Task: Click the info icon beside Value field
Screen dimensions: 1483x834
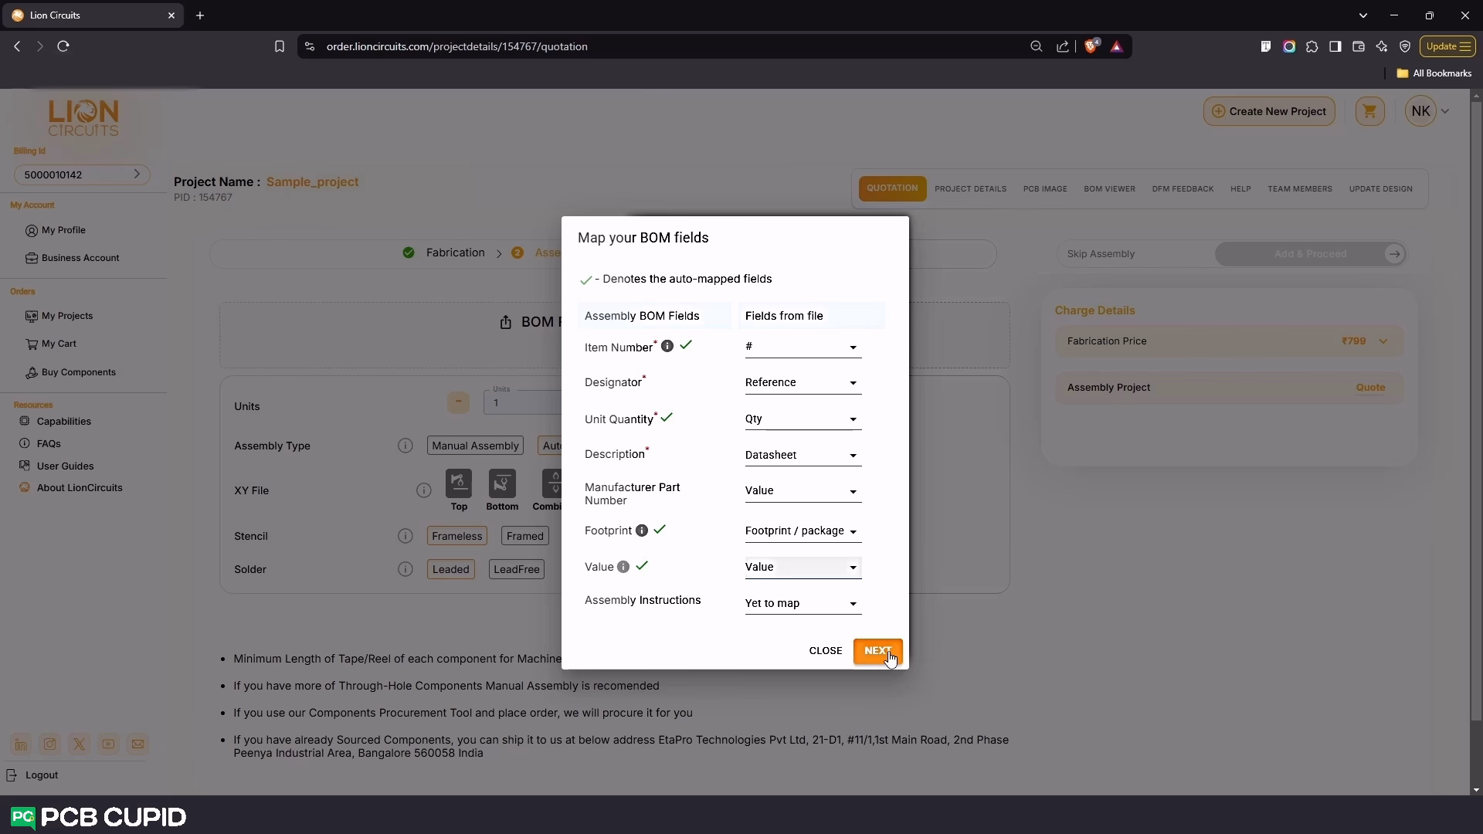Action: pyautogui.click(x=623, y=567)
